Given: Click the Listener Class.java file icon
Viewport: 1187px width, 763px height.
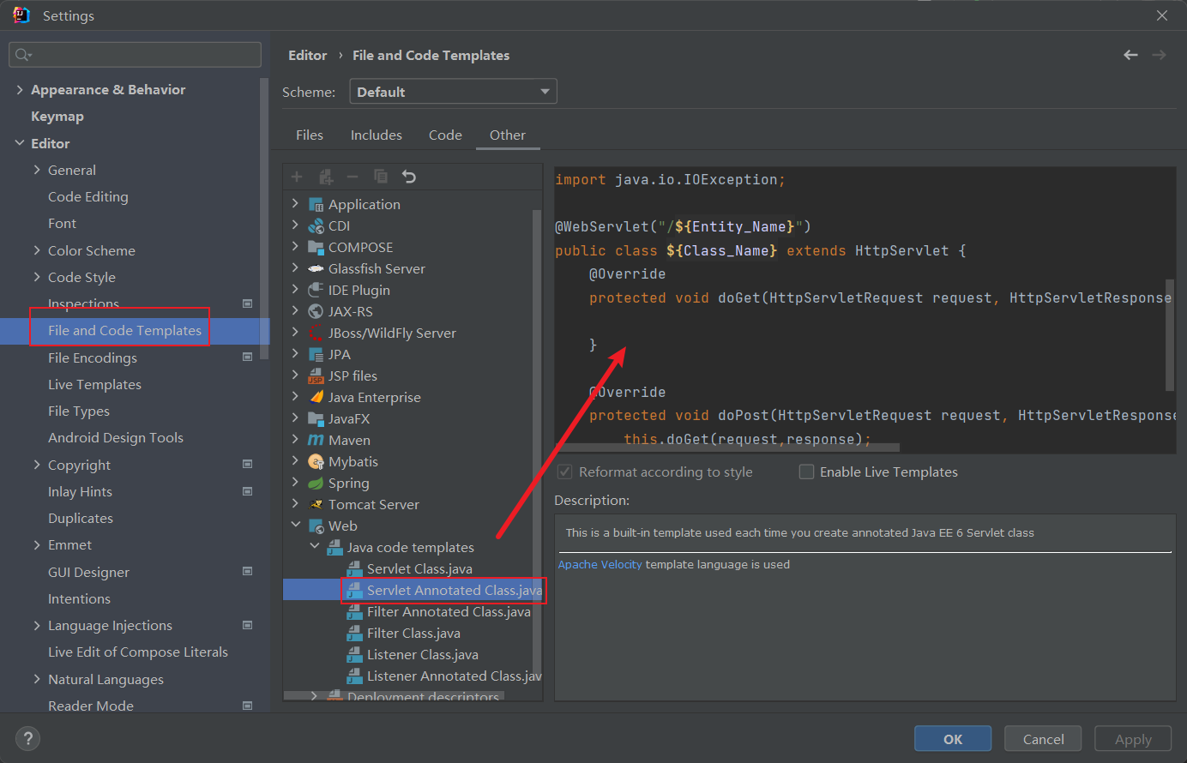Looking at the screenshot, I should click(x=354, y=655).
